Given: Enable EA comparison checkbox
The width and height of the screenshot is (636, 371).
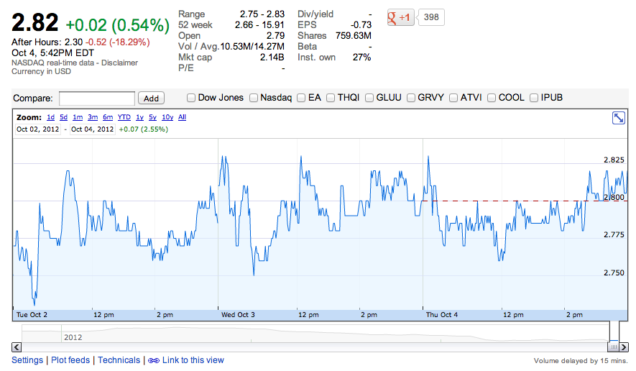Looking at the screenshot, I should pyautogui.click(x=301, y=98).
